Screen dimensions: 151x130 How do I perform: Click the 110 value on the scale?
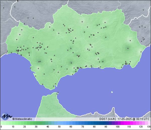pyautogui.click(x=129, y=127)
